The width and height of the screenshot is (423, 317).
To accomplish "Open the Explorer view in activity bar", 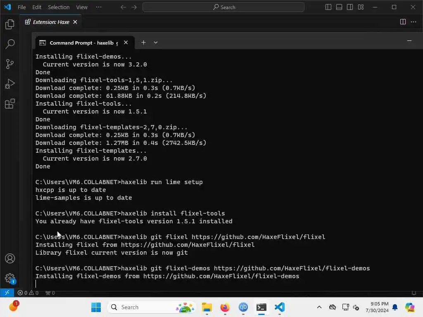I will point(10,24).
